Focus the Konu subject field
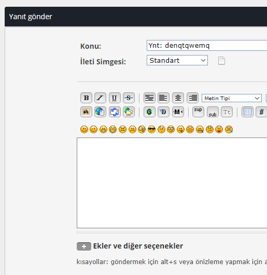 pos(207,46)
